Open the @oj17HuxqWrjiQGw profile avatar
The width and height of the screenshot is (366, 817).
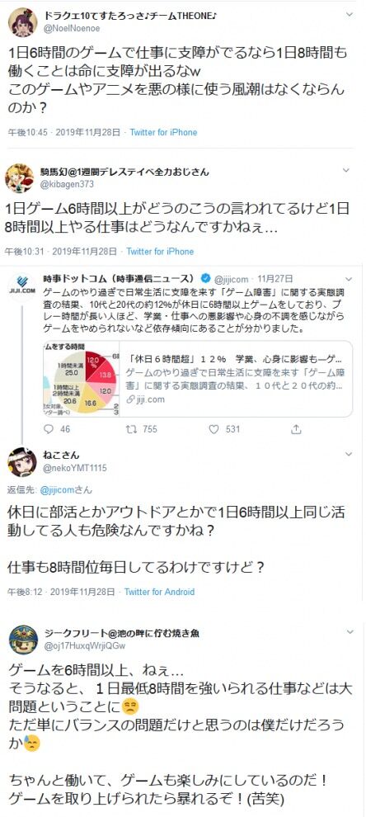point(23,640)
